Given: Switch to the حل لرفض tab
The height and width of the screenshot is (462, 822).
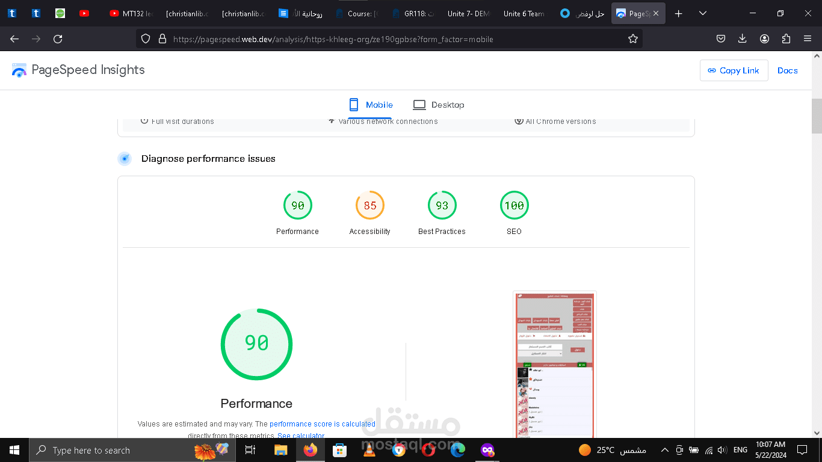Looking at the screenshot, I should 582,14.
